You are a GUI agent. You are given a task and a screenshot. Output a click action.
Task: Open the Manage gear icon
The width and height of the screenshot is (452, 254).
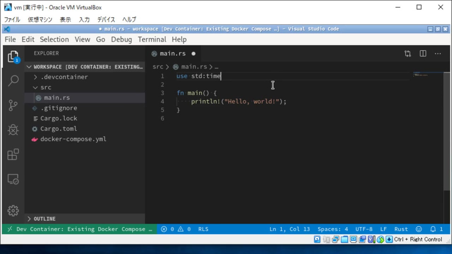(13, 211)
